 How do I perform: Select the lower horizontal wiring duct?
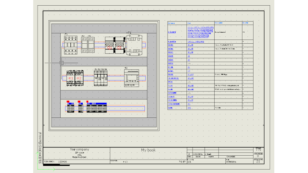104,95
